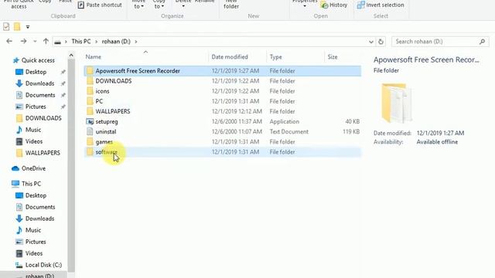Viewport: 495px width, 278px height.
Task: Click the navigation pane scroll up arrow
Action: point(71,56)
